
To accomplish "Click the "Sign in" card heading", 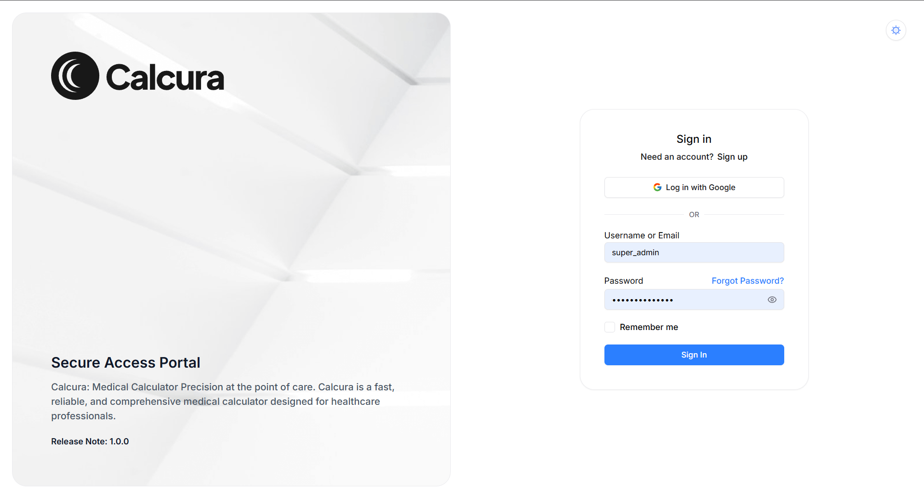I will point(694,139).
